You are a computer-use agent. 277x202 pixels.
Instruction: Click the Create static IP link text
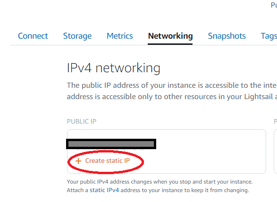tap(108, 160)
